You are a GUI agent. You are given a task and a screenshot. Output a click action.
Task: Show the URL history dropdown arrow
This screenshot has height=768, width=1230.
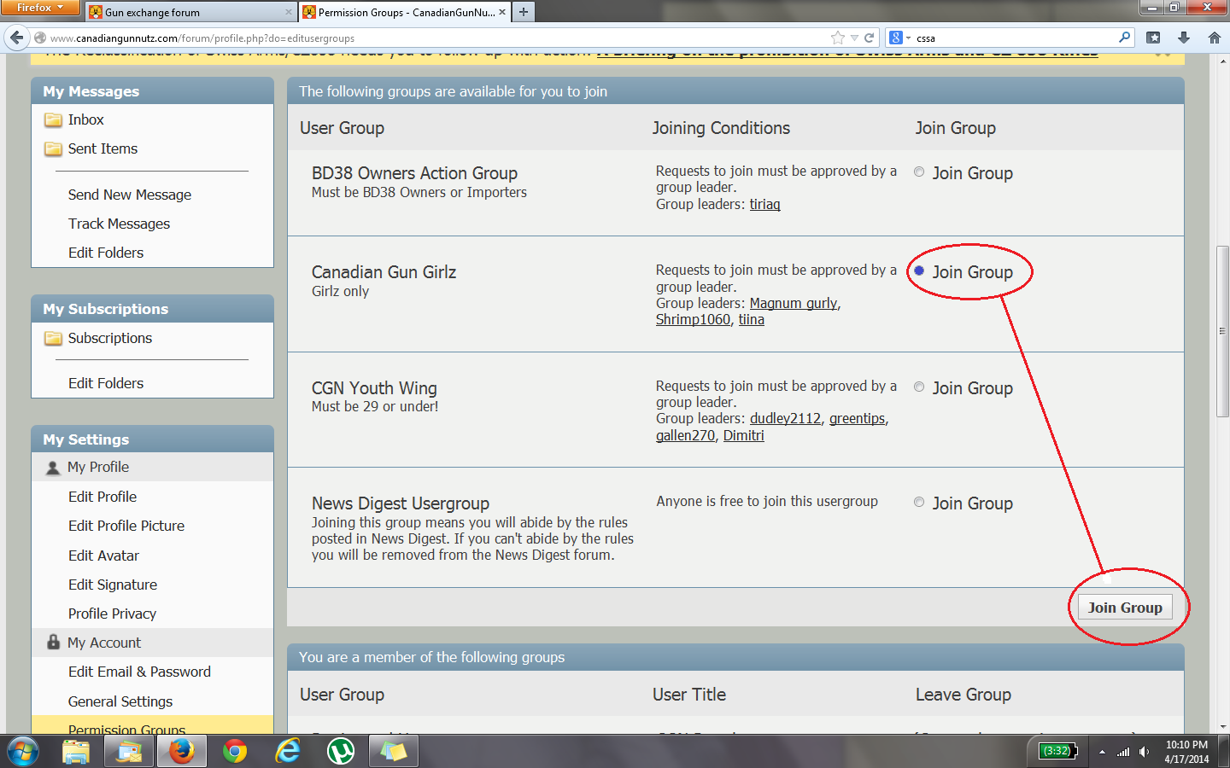pyautogui.click(x=854, y=38)
